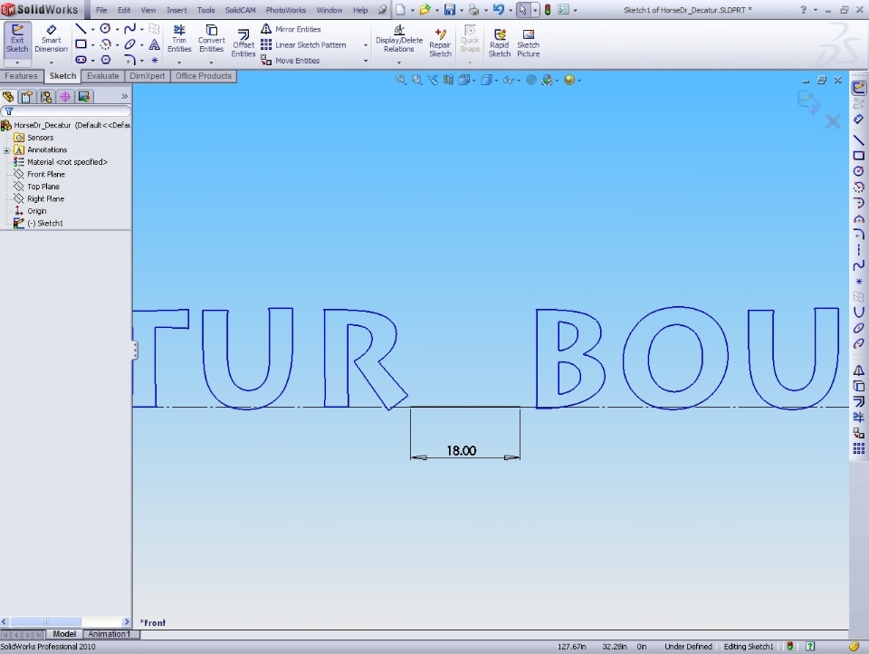Select the Offset Entities tool
The width and height of the screenshot is (869, 654).
[x=244, y=43]
